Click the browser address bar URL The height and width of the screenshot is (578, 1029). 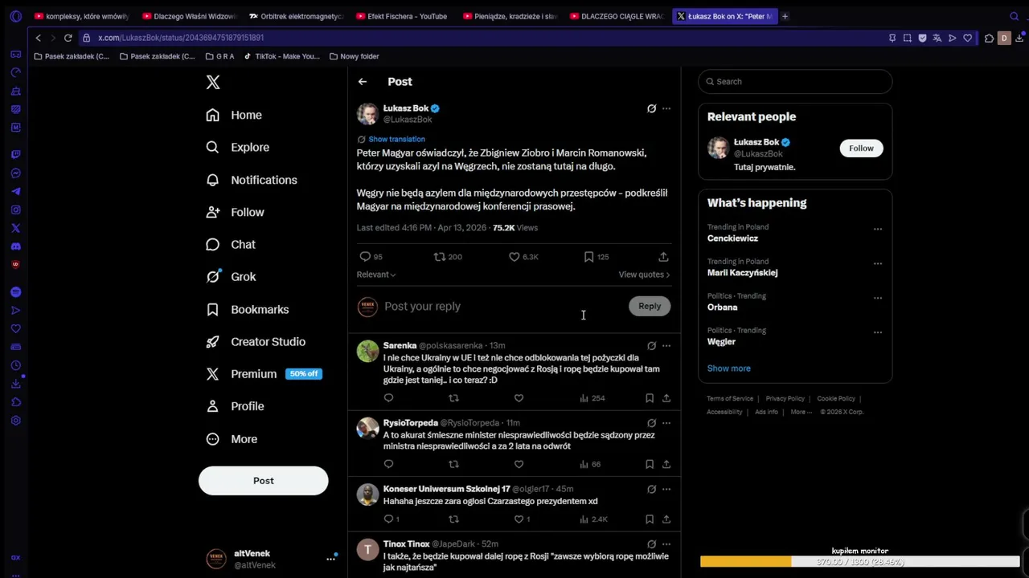click(181, 38)
